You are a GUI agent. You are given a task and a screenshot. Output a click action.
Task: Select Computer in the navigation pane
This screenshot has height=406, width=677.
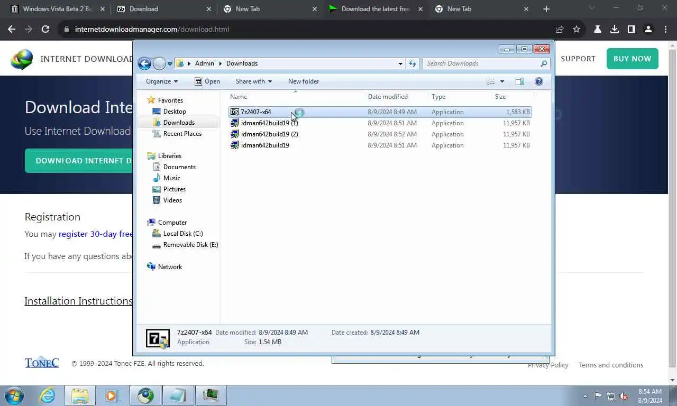click(x=172, y=223)
